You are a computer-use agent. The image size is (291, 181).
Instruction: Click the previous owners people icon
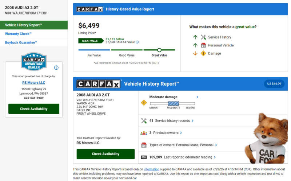point(144,133)
